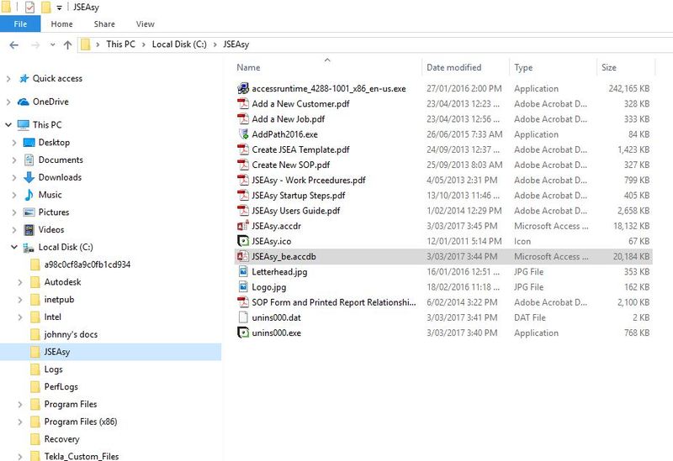Screen dimensions: 673x461
Task: Click the unins000.dat file icon
Action: [x=243, y=317]
